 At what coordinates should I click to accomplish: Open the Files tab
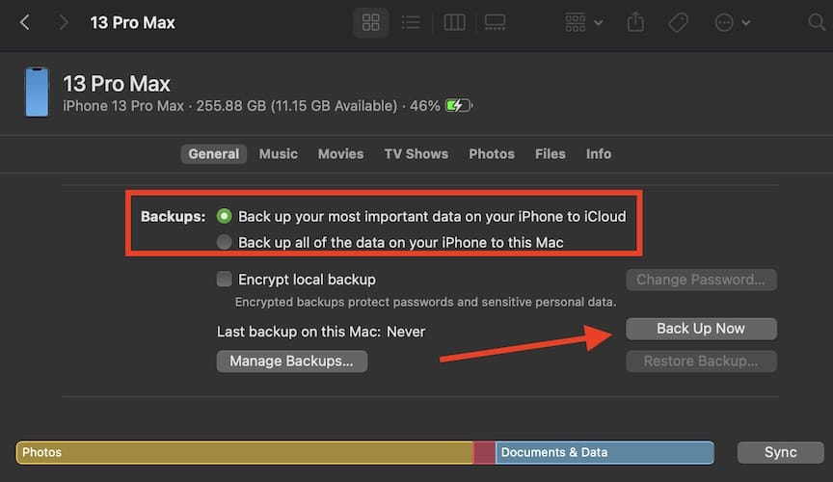pyautogui.click(x=550, y=154)
